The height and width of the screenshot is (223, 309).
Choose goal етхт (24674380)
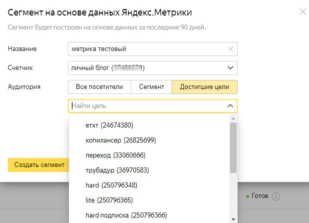[x=110, y=124]
